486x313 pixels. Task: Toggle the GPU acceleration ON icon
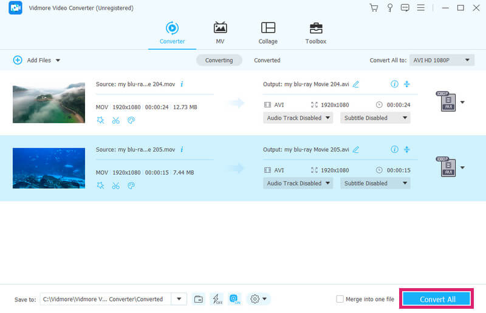click(235, 299)
